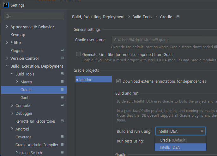Enable Generate *.iml files checkbox

(x=78, y=54)
